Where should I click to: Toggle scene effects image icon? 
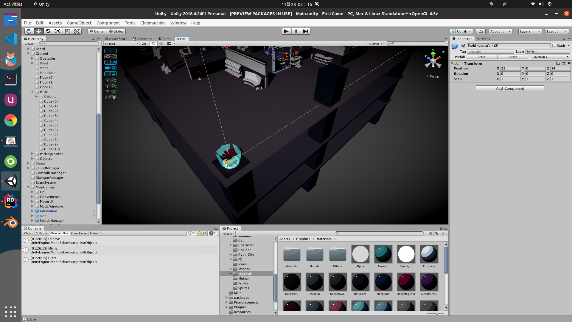[x=169, y=44]
